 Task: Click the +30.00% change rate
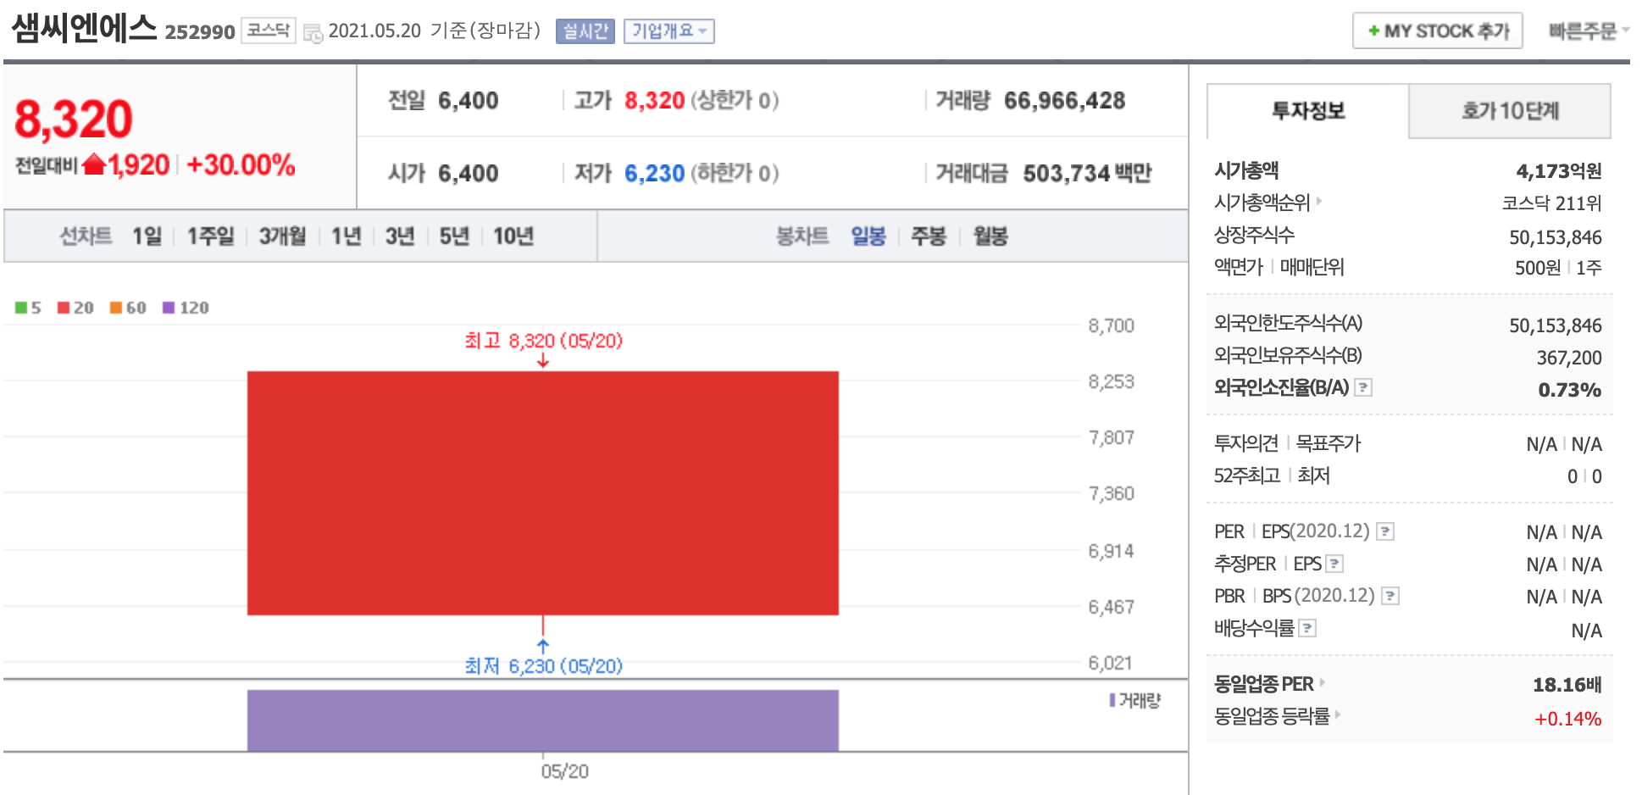point(241,164)
